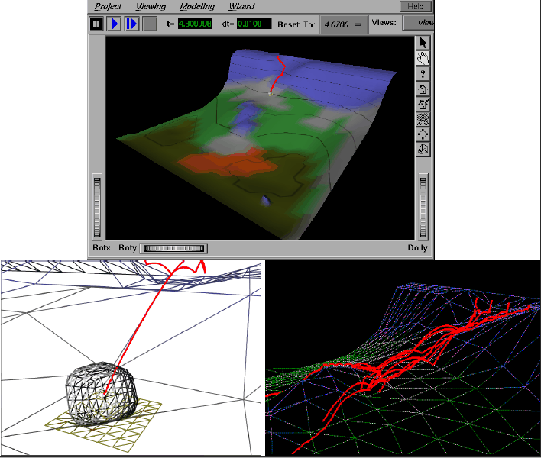Open the Wizard menu

pyautogui.click(x=241, y=6)
